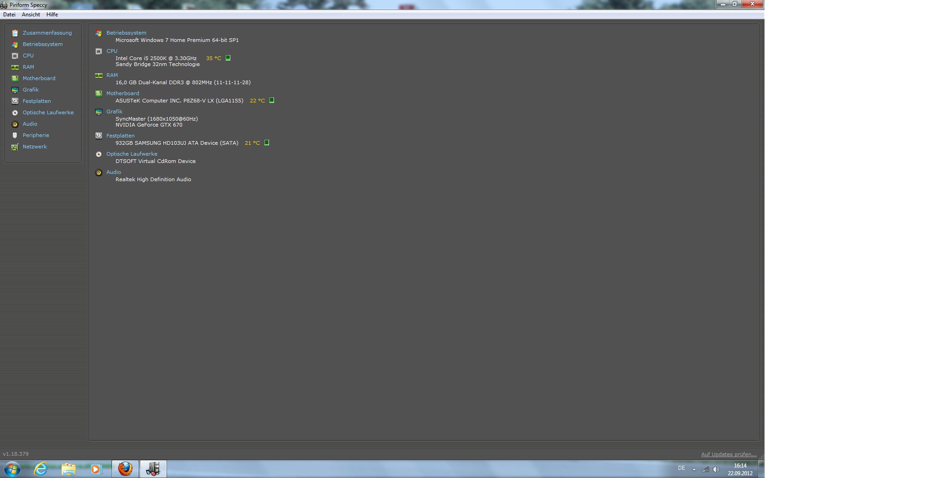Click the Audio heading link in summary
932x478 pixels.
[x=114, y=172]
